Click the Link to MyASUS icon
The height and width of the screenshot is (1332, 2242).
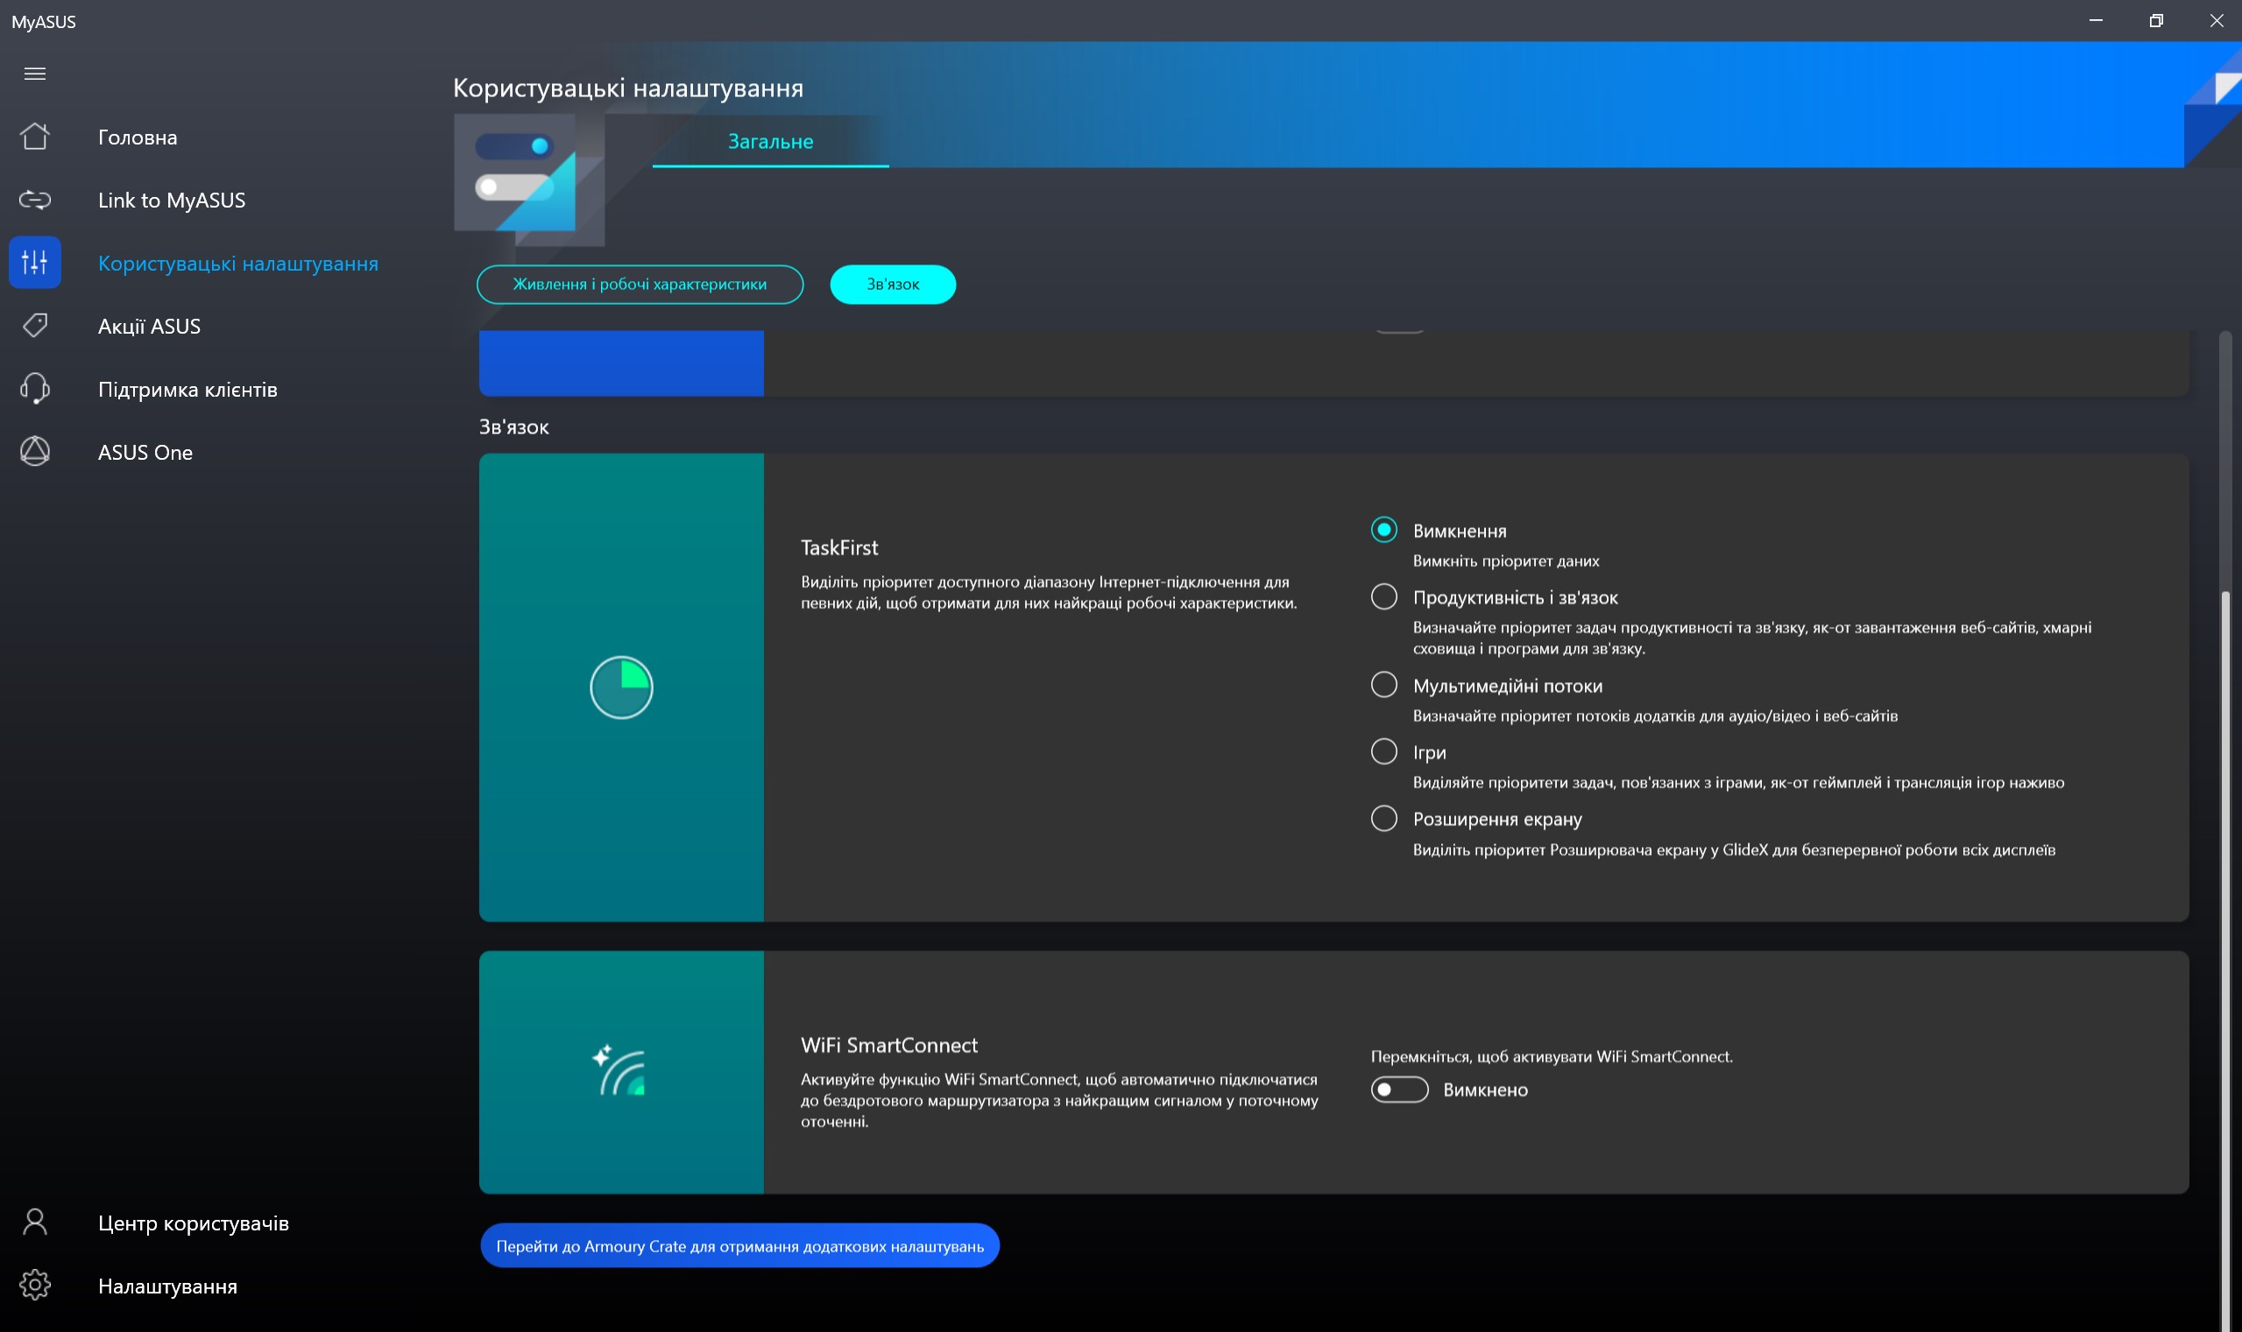click(x=35, y=200)
